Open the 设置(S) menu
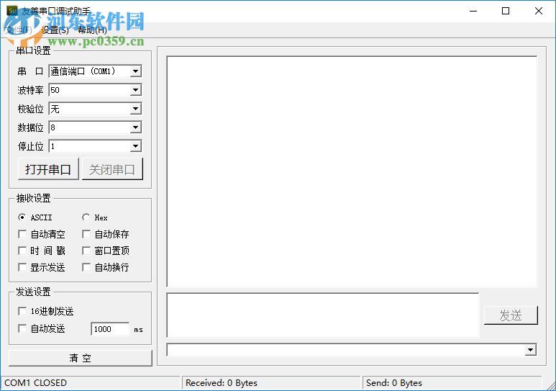The image size is (556, 391). (55, 30)
